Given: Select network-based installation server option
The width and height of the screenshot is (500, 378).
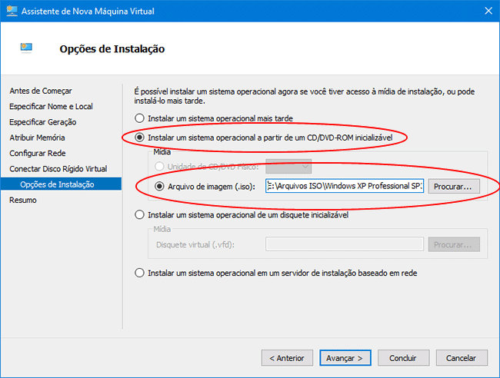Looking at the screenshot, I should coord(139,273).
